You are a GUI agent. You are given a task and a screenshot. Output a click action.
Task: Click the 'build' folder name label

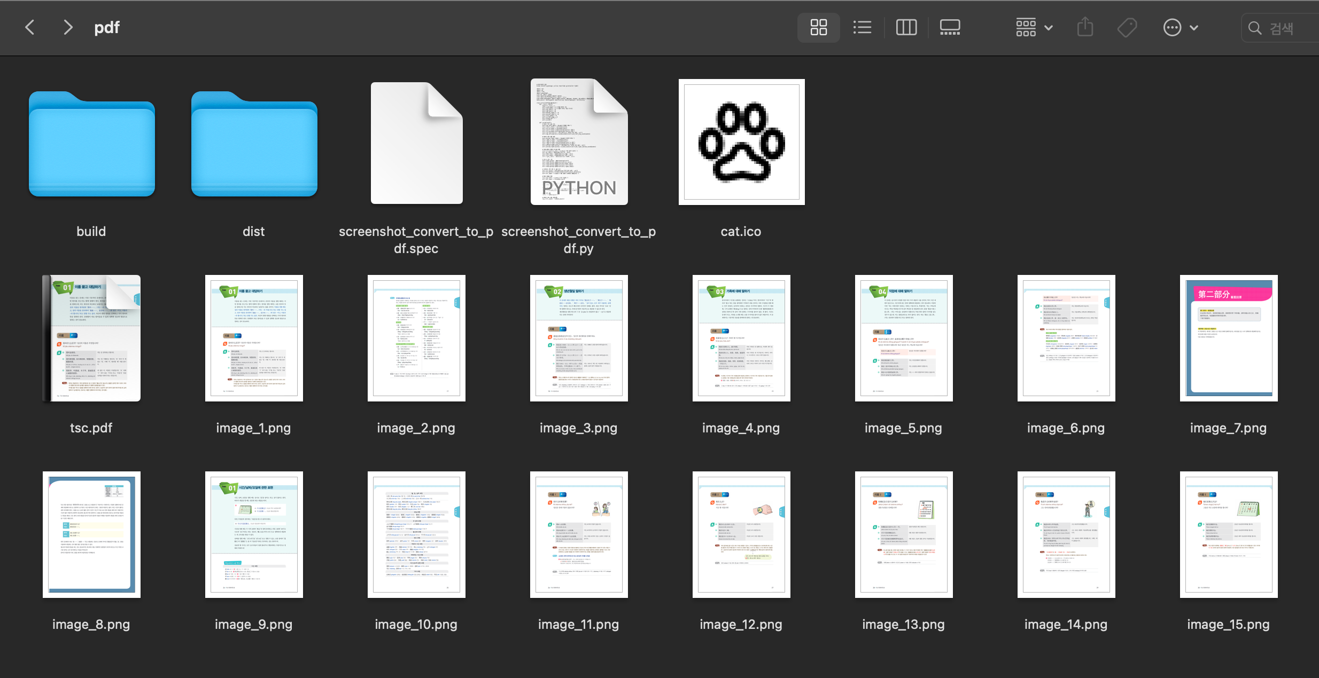click(91, 231)
